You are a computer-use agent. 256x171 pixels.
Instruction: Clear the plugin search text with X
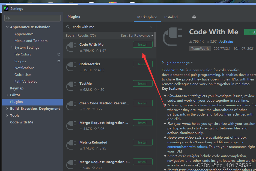(x=151, y=27)
